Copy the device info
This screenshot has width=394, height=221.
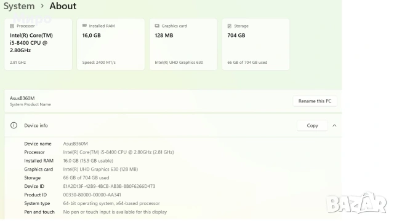pos(312,125)
